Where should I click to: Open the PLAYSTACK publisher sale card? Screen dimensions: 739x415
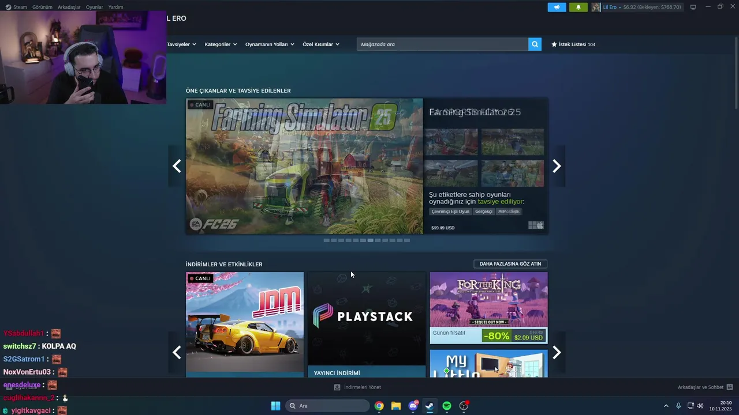[x=367, y=325]
